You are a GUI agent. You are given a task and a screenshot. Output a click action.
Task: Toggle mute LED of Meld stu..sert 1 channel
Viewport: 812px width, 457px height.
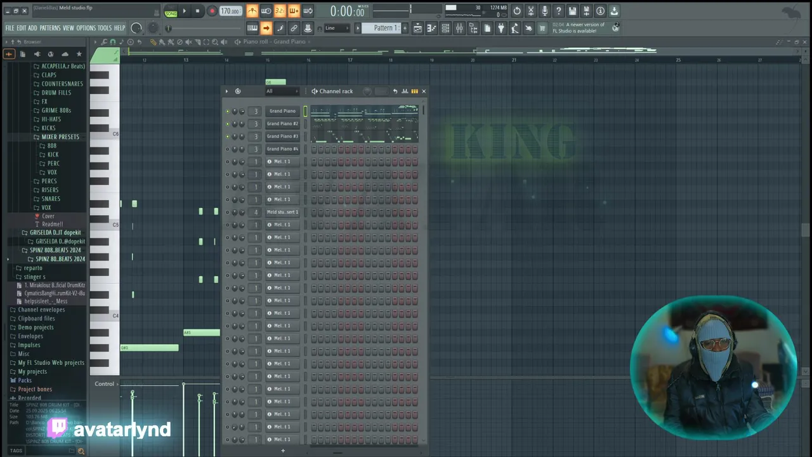click(227, 212)
